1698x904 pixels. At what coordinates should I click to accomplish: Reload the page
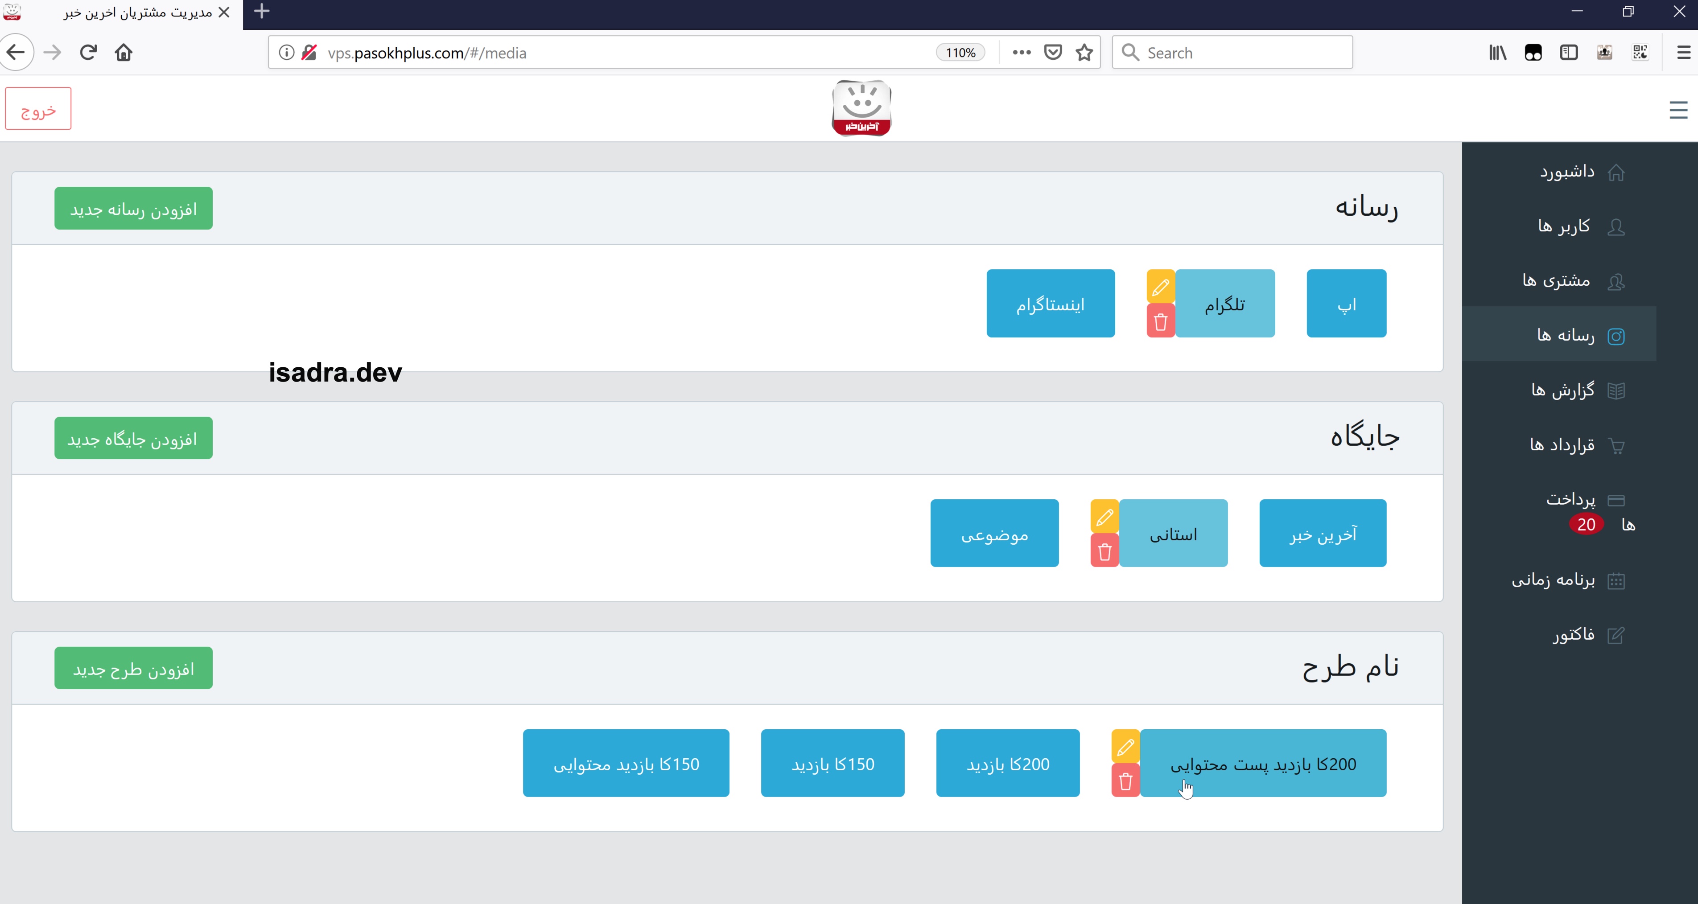click(x=88, y=53)
